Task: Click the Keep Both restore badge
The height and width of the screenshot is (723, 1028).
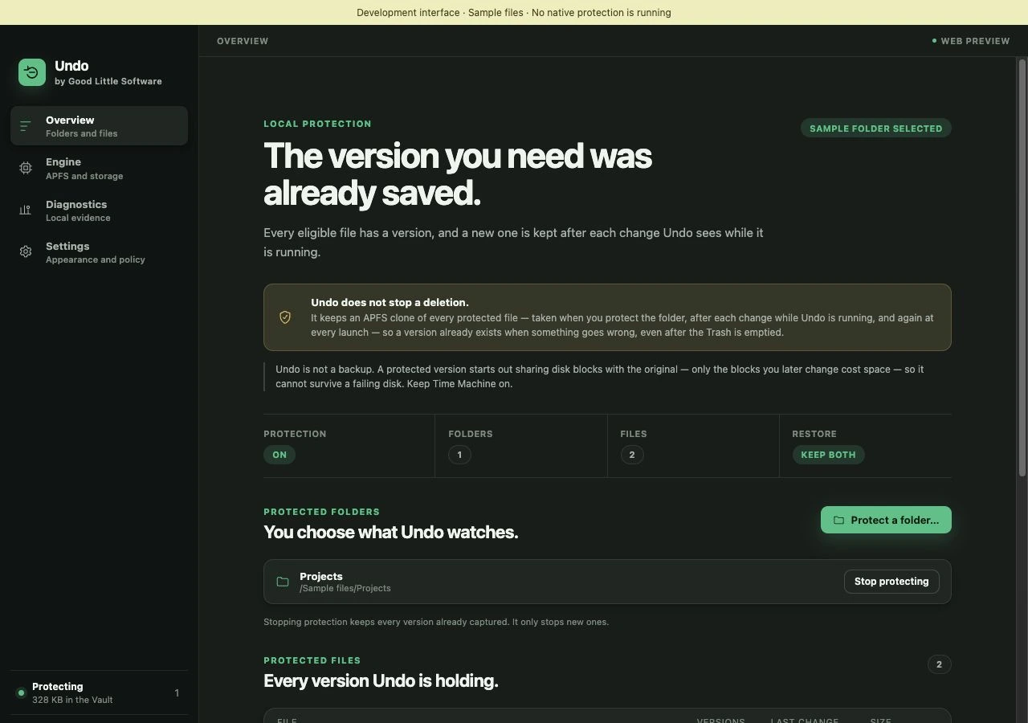Action: pyautogui.click(x=828, y=455)
